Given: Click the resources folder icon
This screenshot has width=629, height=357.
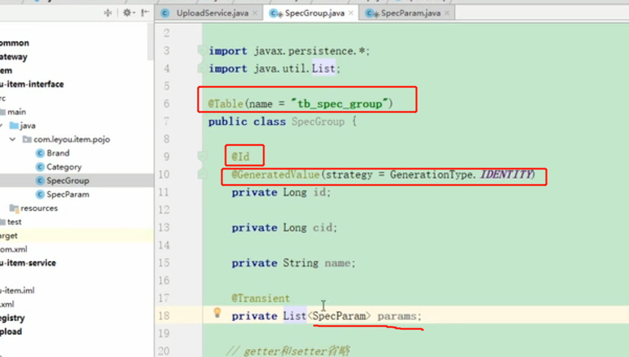Looking at the screenshot, I should click(14, 208).
